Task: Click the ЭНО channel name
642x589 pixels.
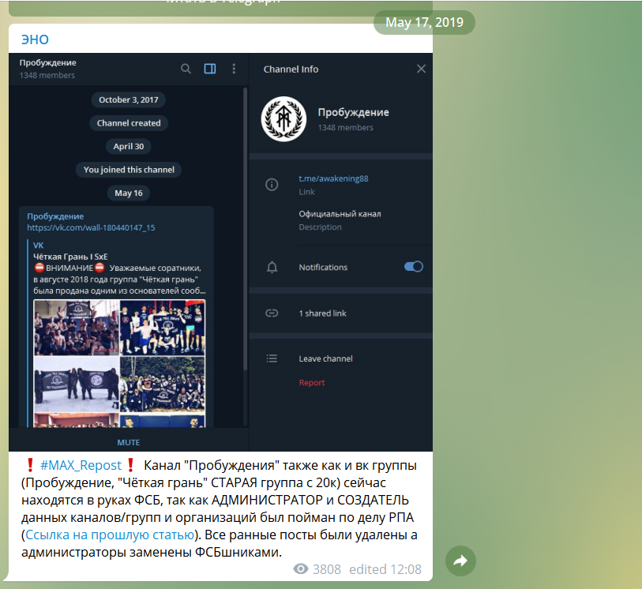Action: point(35,39)
